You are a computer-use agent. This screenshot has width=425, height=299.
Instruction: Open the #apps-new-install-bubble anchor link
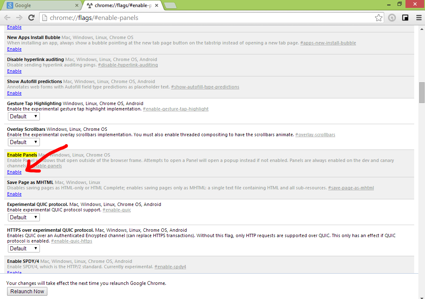coord(328,43)
